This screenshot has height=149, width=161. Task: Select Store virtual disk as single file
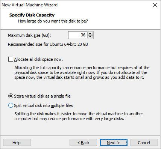click(x=11, y=96)
